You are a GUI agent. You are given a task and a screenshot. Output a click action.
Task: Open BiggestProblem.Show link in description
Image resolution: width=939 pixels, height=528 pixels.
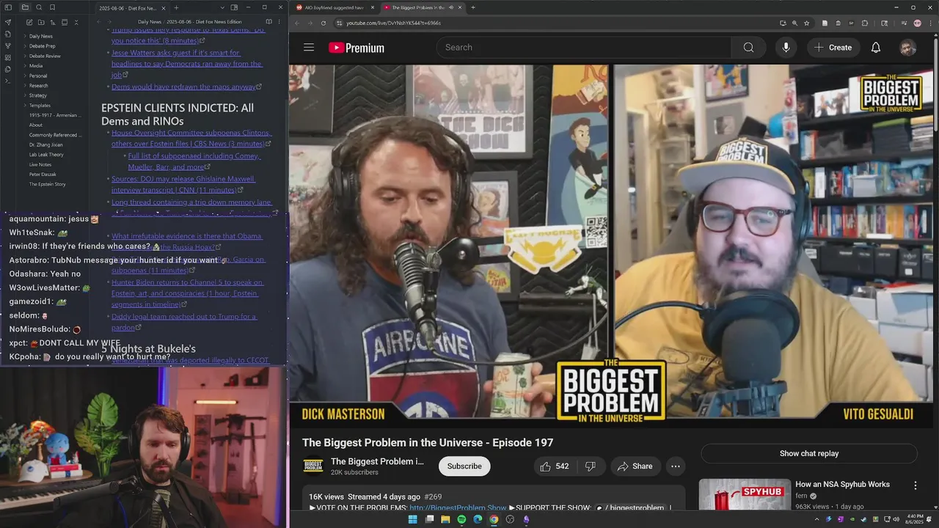click(x=458, y=507)
